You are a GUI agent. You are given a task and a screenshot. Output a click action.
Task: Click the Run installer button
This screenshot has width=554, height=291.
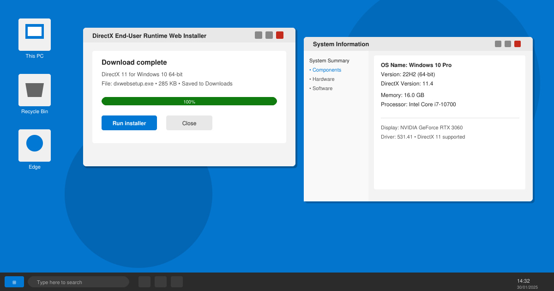(129, 123)
